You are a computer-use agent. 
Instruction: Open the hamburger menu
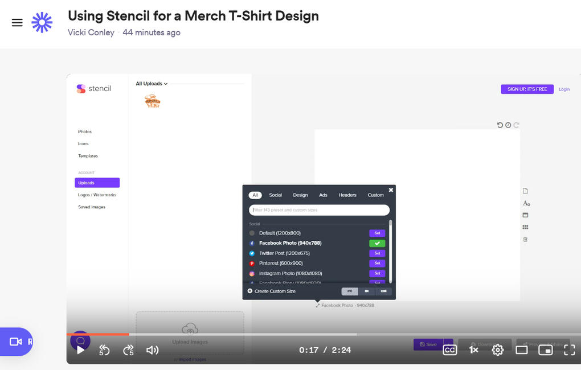pos(17,23)
